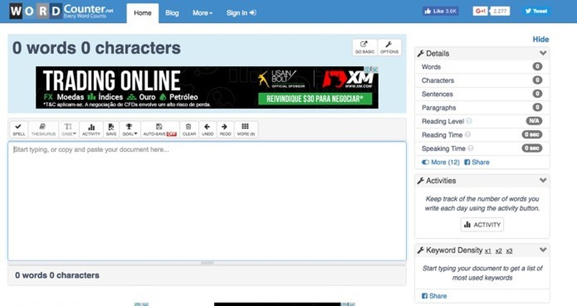Click the Sentences row in Details
Image resolution: width=577 pixels, height=306 pixels.
click(482, 94)
